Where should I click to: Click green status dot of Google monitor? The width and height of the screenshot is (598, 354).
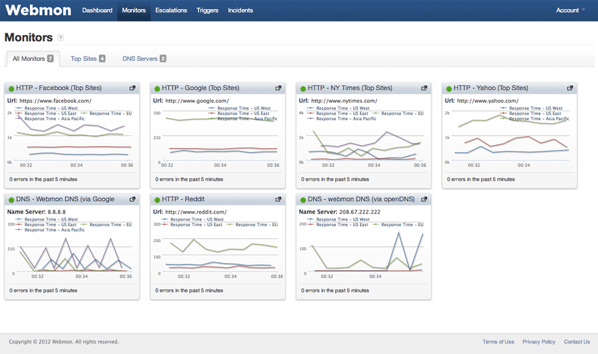(x=157, y=89)
